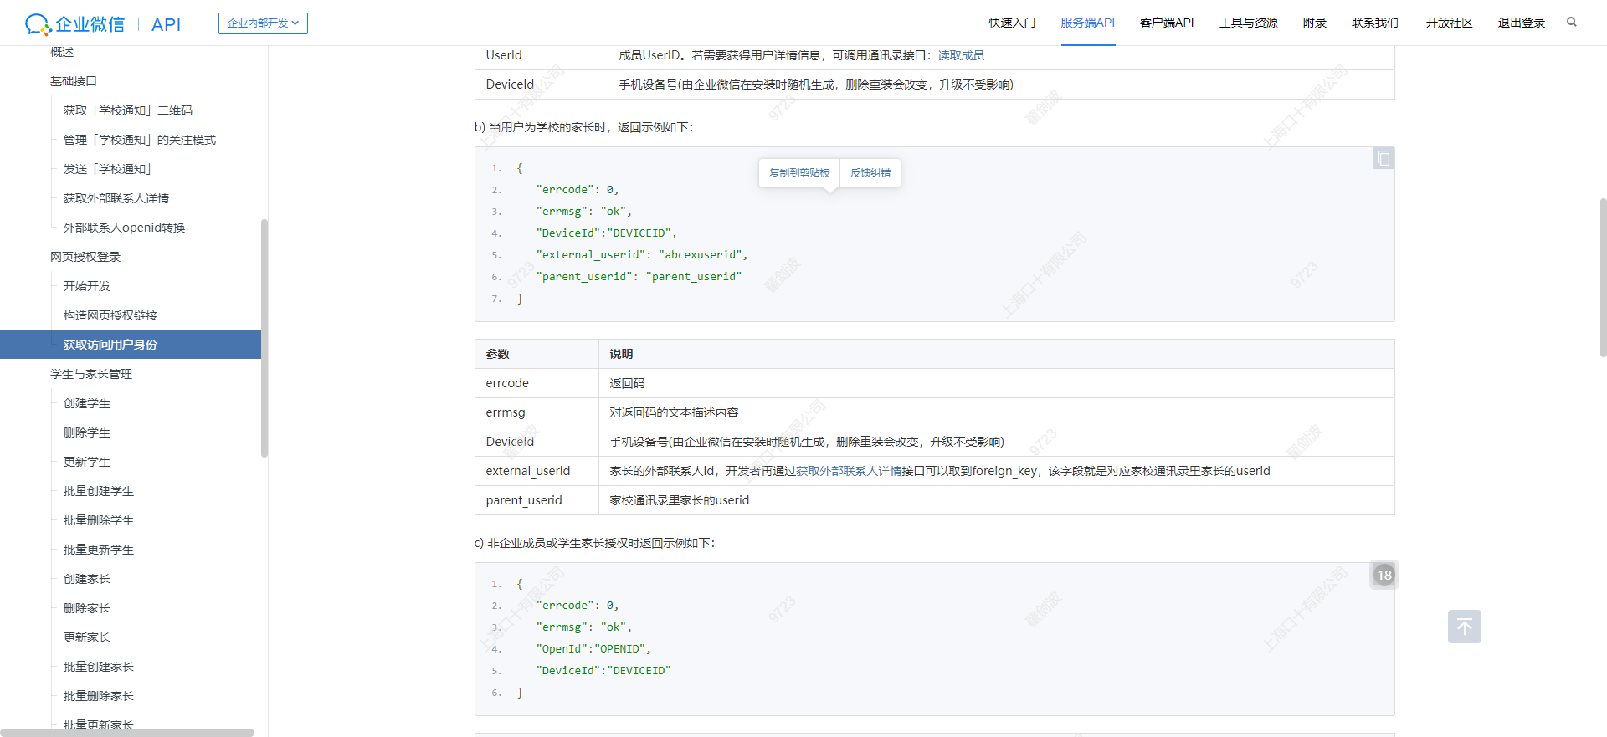Viewport: 1607px width, 737px height.
Task: Open 更新学生 page
Action: click(x=87, y=462)
